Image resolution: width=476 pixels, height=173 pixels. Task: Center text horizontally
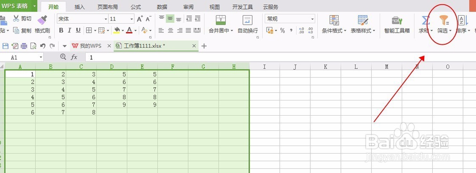point(170,30)
